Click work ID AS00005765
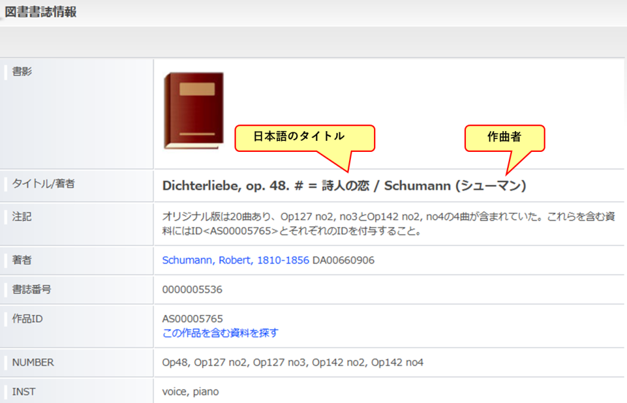627x403 pixels. click(x=192, y=318)
